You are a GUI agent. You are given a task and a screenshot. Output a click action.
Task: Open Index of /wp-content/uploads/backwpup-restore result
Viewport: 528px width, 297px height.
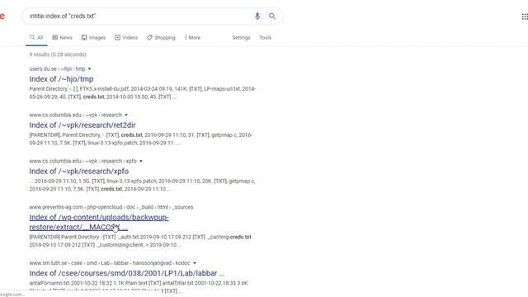pyautogui.click(x=99, y=222)
